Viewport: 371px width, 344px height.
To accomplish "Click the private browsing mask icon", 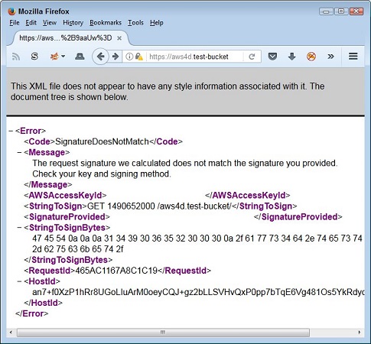I will click(x=80, y=57).
